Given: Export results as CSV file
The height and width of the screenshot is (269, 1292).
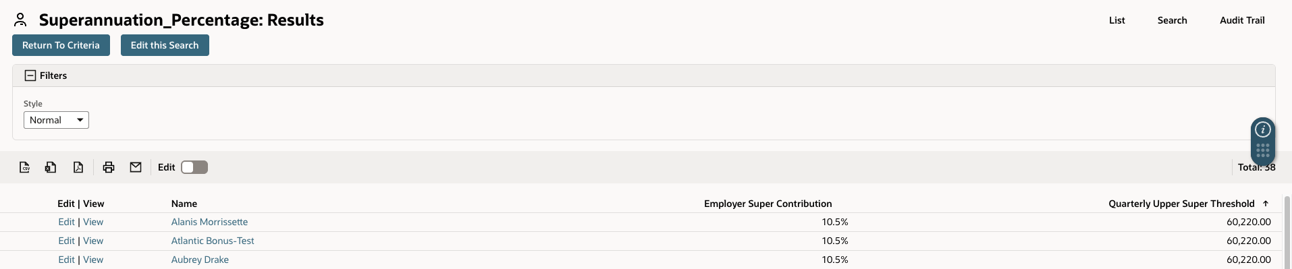Looking at the screenshot, I should pos(24,167).
